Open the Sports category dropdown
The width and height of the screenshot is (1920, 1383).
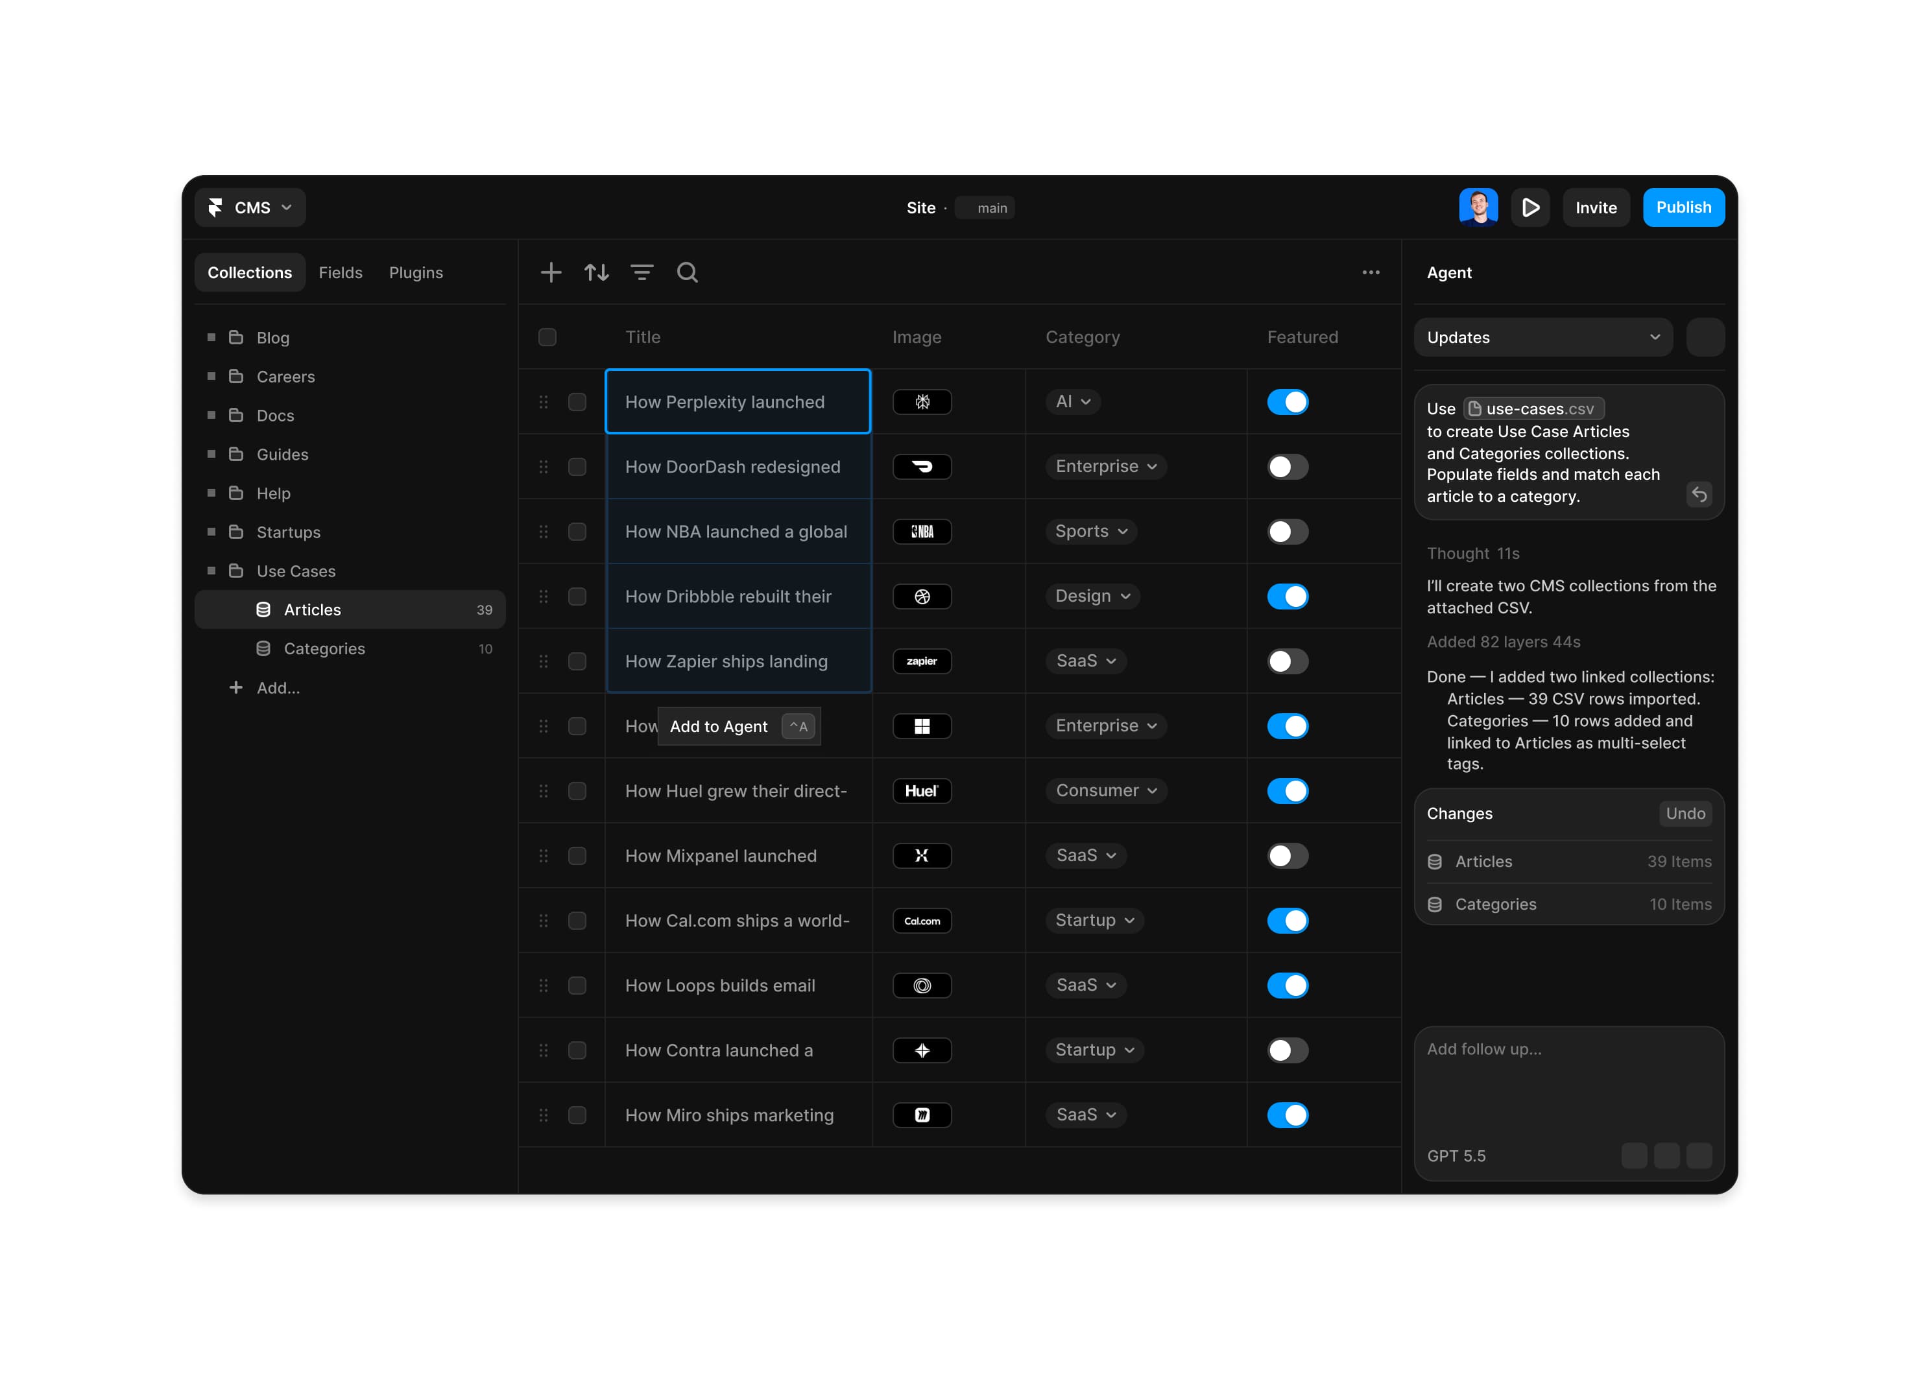click(x=1090, y=532)
